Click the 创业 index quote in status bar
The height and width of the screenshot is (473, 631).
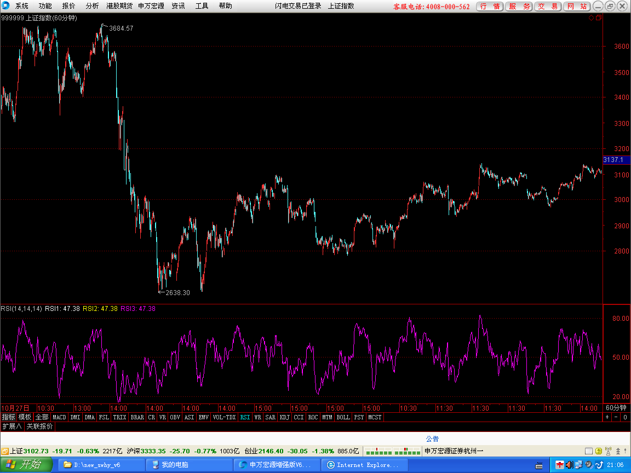(301, 451)
